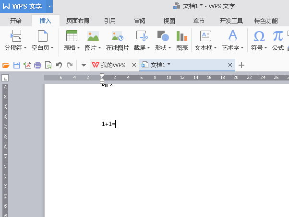Click the chart (图表) icon
The height and width of the screenshot is (217, 289).
tap(181, 37)
